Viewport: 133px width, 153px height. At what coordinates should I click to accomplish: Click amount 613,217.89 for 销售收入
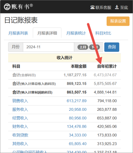(x=76, y=101)
